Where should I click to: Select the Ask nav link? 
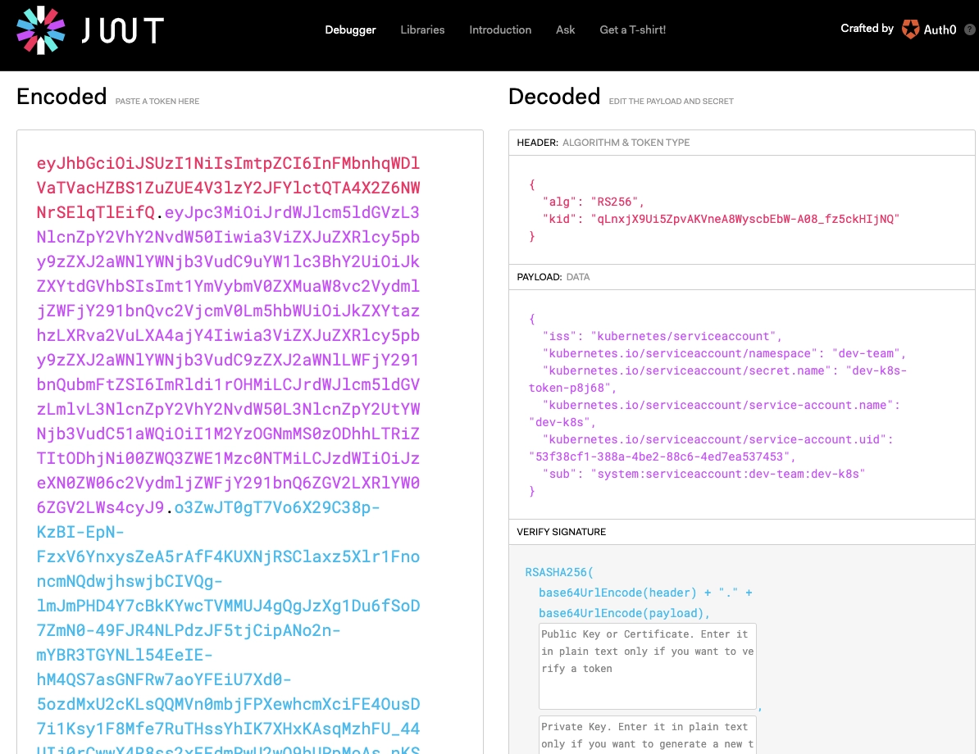click(566, 30)
